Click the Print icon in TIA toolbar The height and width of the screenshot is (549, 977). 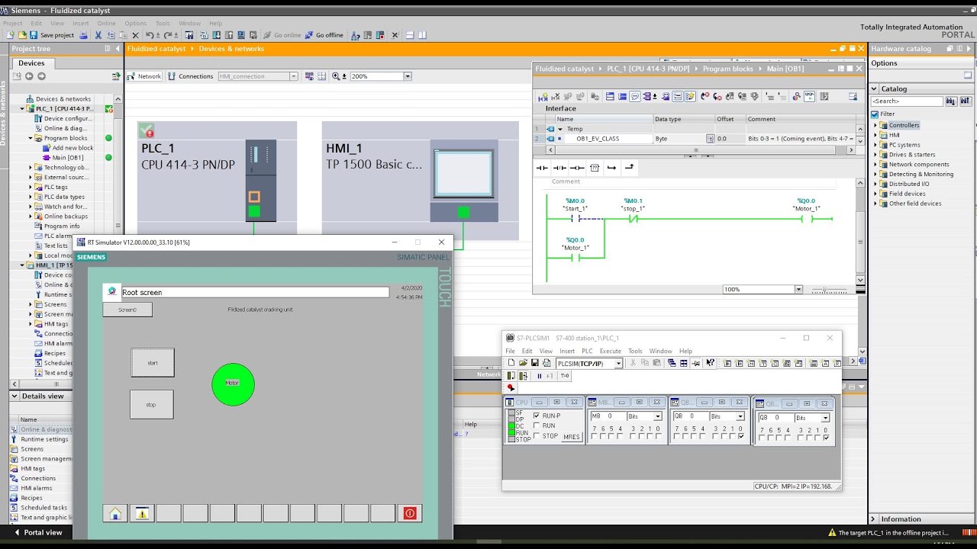(x=83, y=35)
